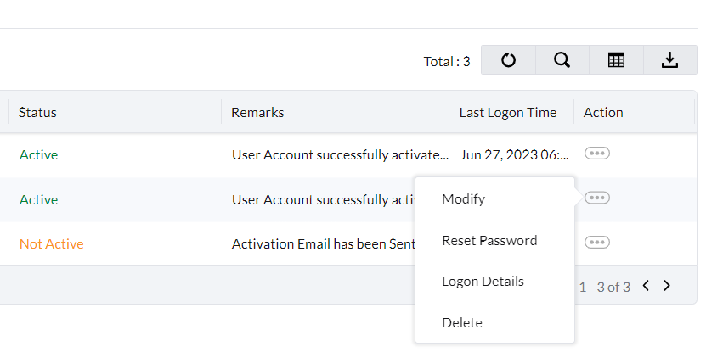
Task: Click the export download icon
Action: [669, 60]
